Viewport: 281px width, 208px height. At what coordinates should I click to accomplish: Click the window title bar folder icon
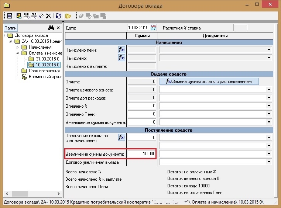(7, 6)
